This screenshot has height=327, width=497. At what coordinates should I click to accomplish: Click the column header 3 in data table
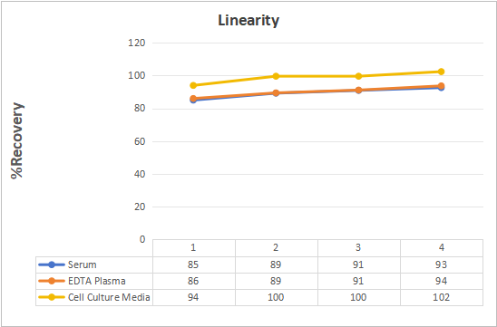point(358,248)
